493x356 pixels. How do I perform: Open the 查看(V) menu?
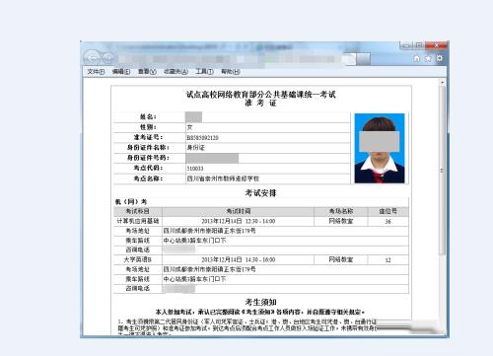[x=147, y=71]
